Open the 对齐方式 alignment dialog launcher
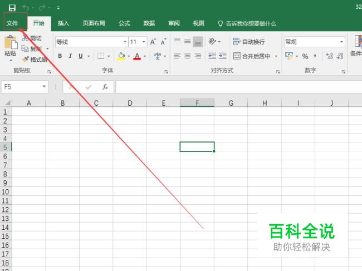Screen dimensions: 362x271 (278, 72)
